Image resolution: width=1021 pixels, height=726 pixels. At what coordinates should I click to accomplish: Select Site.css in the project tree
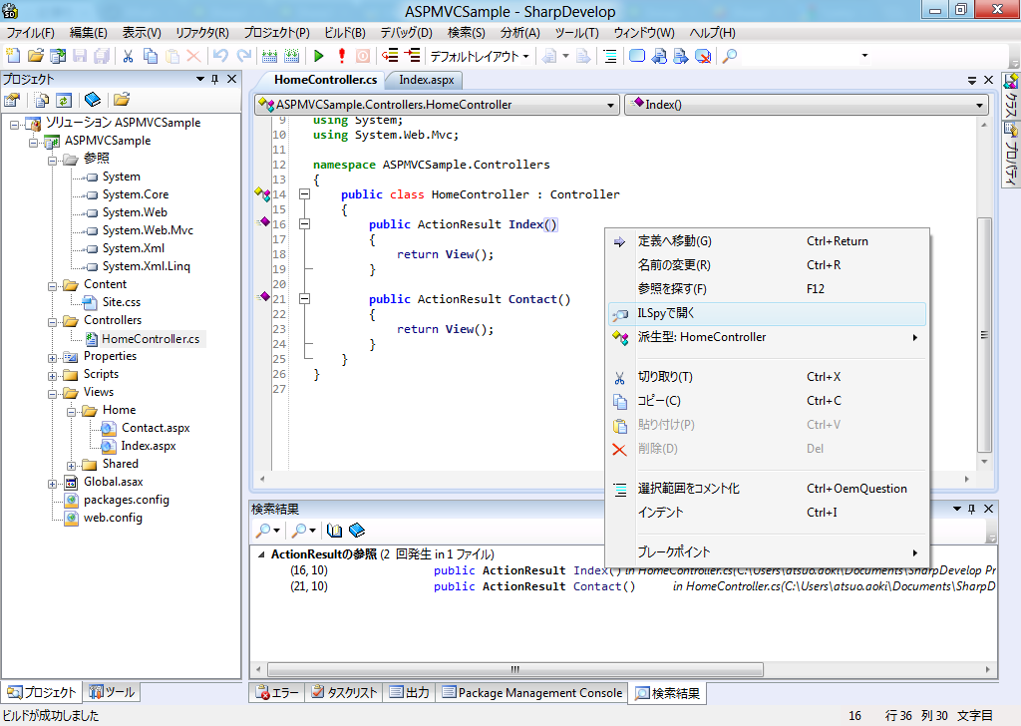click(121, 302)
